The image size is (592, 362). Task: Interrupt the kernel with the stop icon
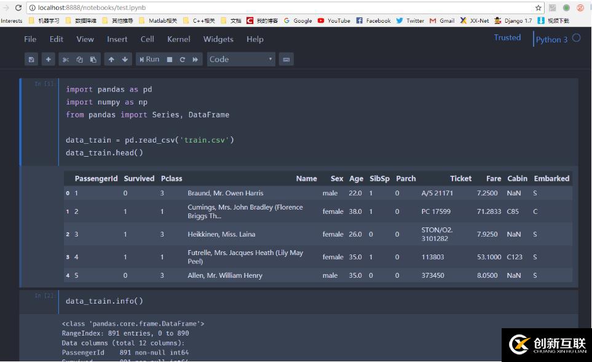(170, 59)
